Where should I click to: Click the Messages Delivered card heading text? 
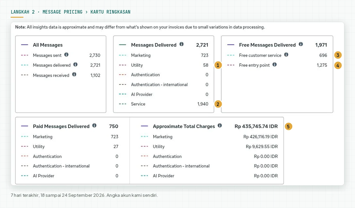pos(154,45)
